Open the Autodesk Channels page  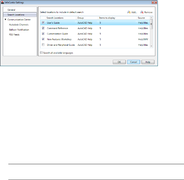[x=19, y=25]
